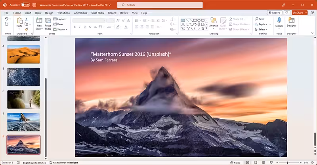Start Dictate with the microphone icon
Image resolution: width=317 pixels, height=165 pixels.
pyautogui.click(x=279, y=21)
